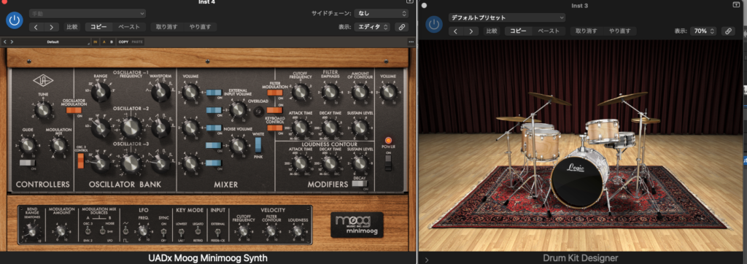
Task: Go to previous preset in Drum Kit Designer
Action: click(x=455, y=31)
